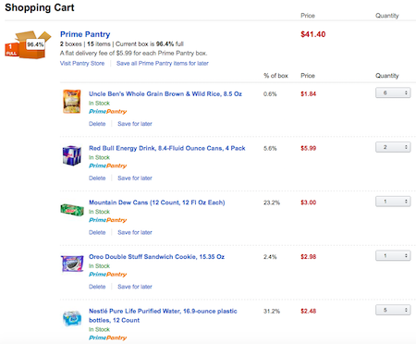Open the Uncle Ben's rice product thumbnail
Image resolution: width=416 pixels, height=344 pixels.
coord(72,102)
